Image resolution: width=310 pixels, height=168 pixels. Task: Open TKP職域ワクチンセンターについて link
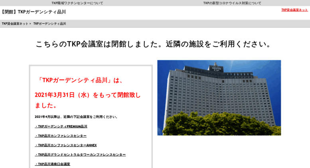pyautogui.click(x=77, y=3)
